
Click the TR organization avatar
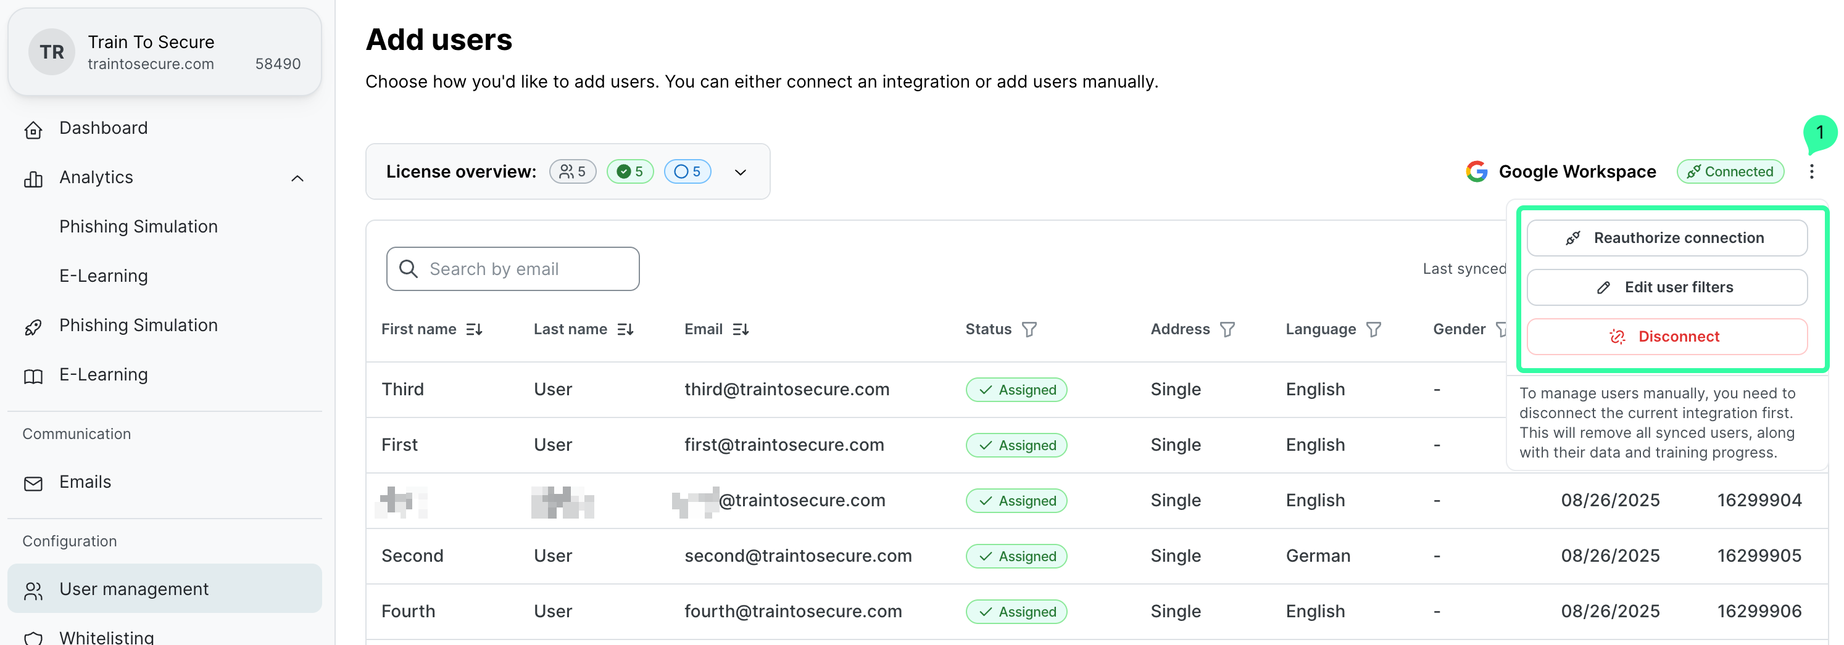(52, 52)
